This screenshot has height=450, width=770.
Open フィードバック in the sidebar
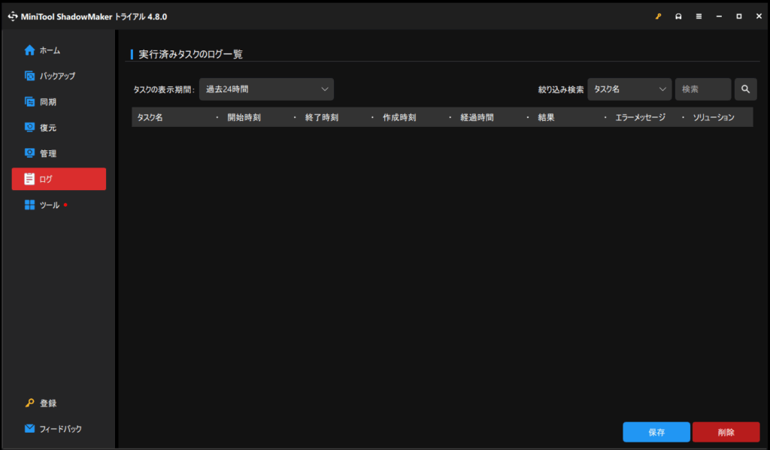tap(60, 429)
